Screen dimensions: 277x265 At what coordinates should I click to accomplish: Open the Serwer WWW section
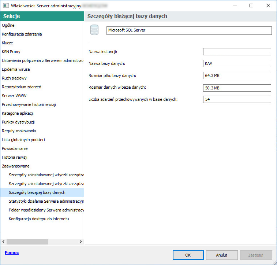[14, 96]
